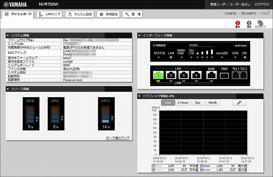
Task: Open the CONFIG link
Action: [230, 13]
